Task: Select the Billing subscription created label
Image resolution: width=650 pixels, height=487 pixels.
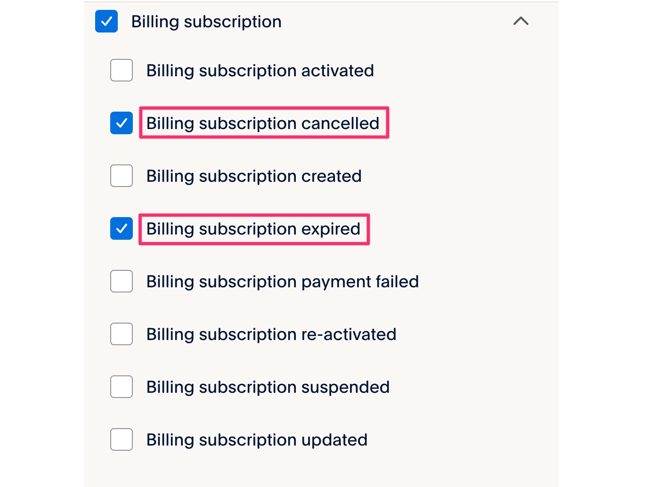Action: [x=254, y=176]
